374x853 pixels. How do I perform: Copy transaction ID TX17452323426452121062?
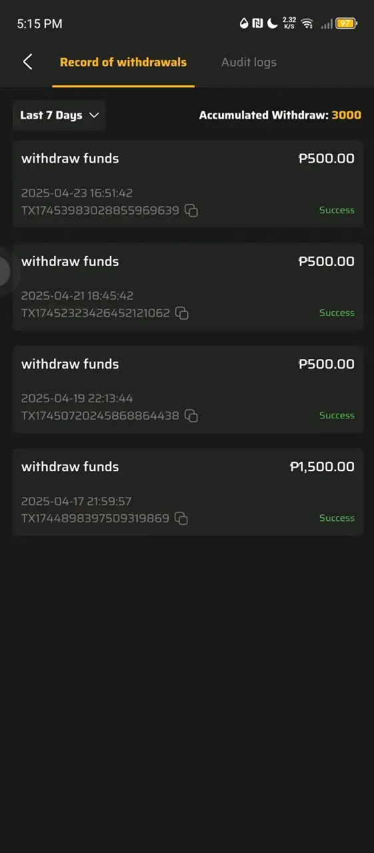point(182,313)
